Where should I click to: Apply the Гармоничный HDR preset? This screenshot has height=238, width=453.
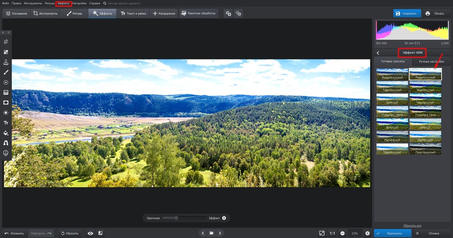[x=392, y=87]
